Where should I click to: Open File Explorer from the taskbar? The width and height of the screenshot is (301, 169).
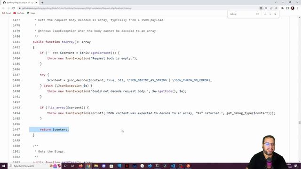pyautogui.click(x=96, y=166)
